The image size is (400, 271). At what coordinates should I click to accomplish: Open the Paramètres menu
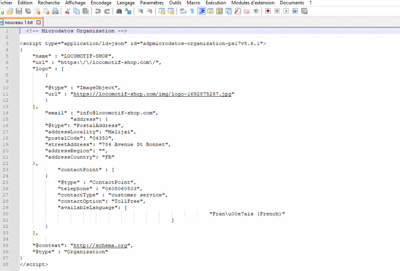(x=152, y=3)
